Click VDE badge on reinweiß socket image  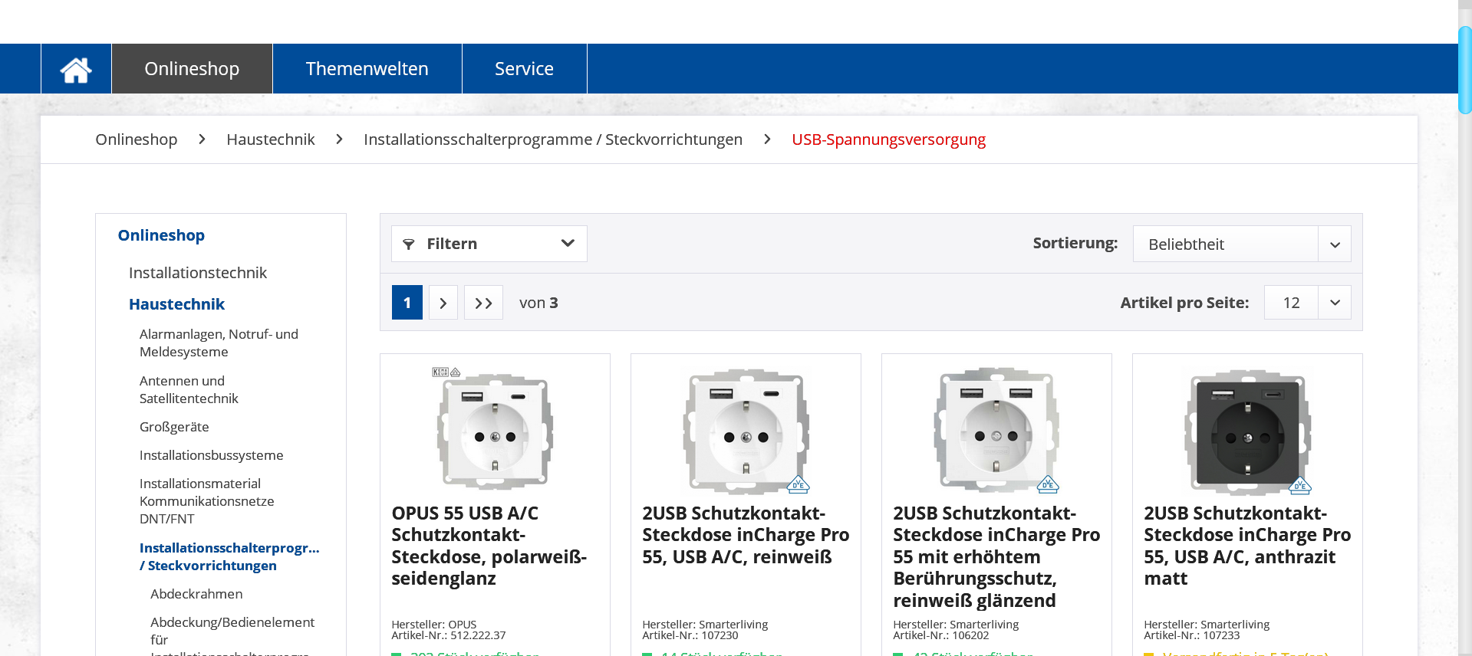798,484
